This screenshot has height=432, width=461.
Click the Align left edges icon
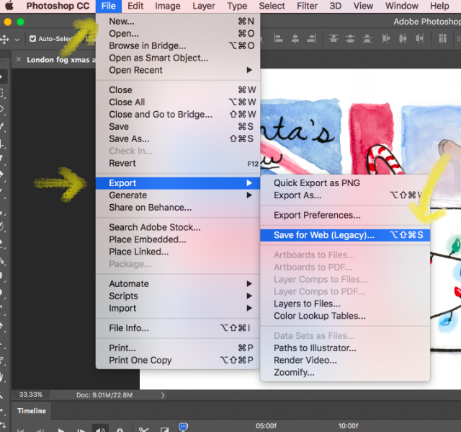278,38
